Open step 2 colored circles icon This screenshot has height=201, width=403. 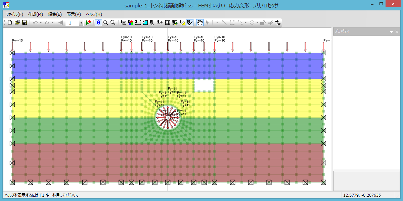click(131, 22)
